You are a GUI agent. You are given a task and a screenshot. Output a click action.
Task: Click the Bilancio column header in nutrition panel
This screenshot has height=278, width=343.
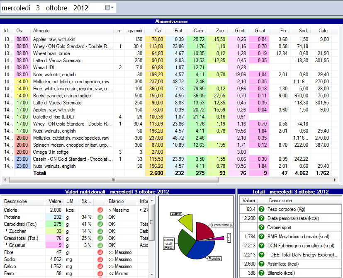tap(116, 201)
